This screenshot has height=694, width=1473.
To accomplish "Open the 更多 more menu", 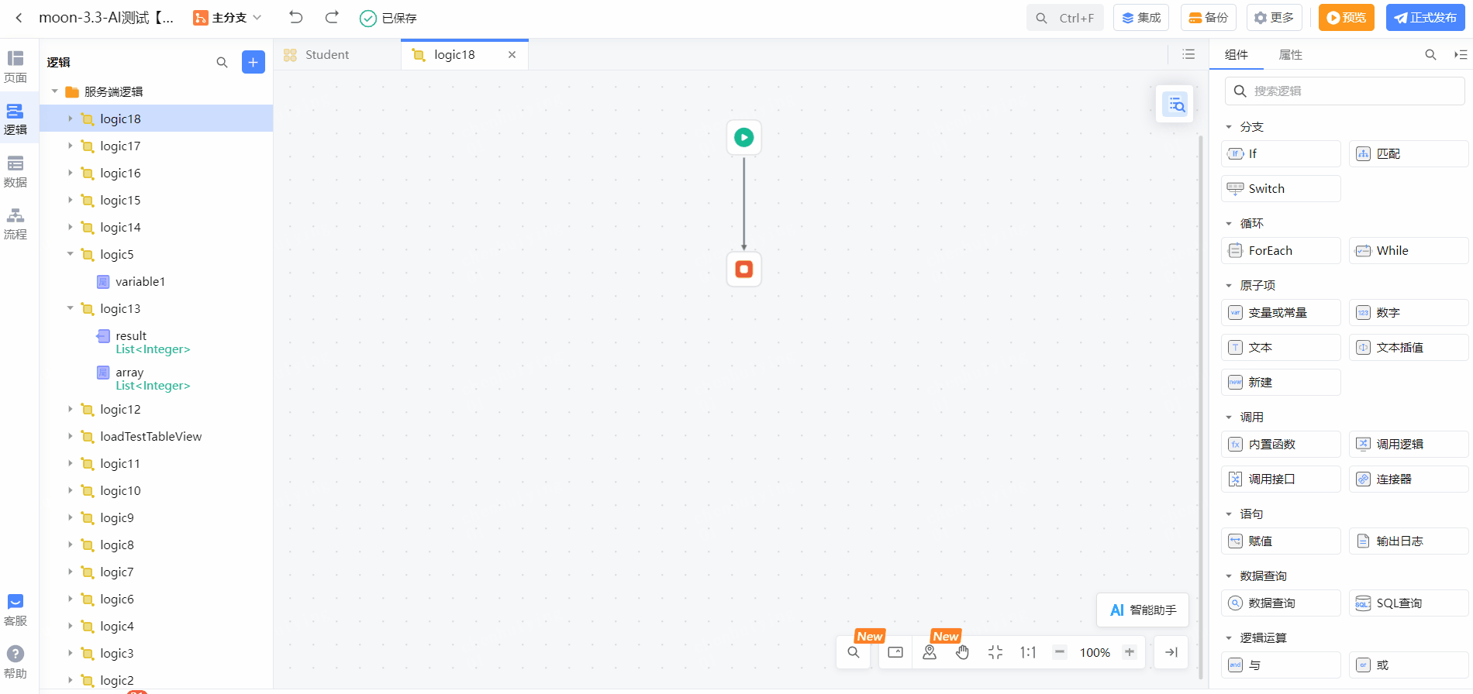I will [1274, 18].
